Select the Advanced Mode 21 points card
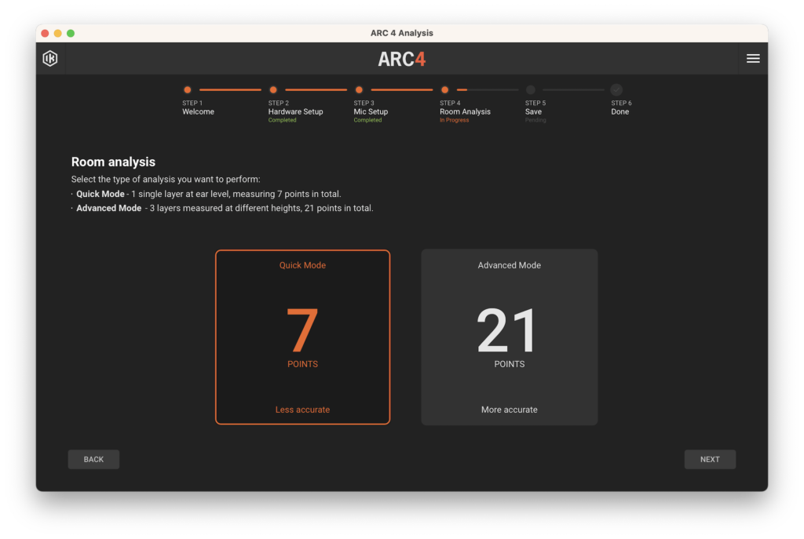Viewport: 804px width, 539px height. [509, 337]
